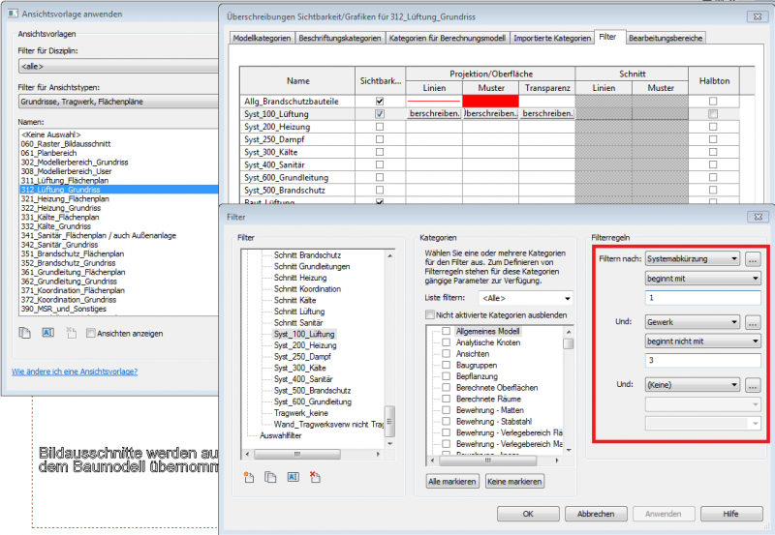The width and height of the screenshot is (775, 535).
Task: Click the Alle markieren button
Action: pyautogui.click(x=452, y=481)
